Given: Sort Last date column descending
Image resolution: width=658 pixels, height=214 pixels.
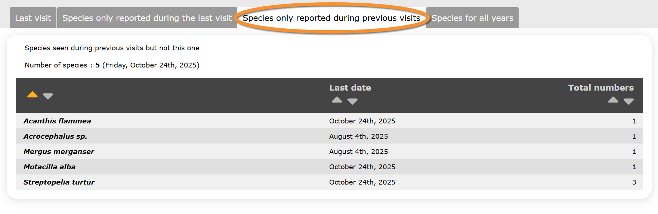Looking at the screenshot, I should (352, 101).
